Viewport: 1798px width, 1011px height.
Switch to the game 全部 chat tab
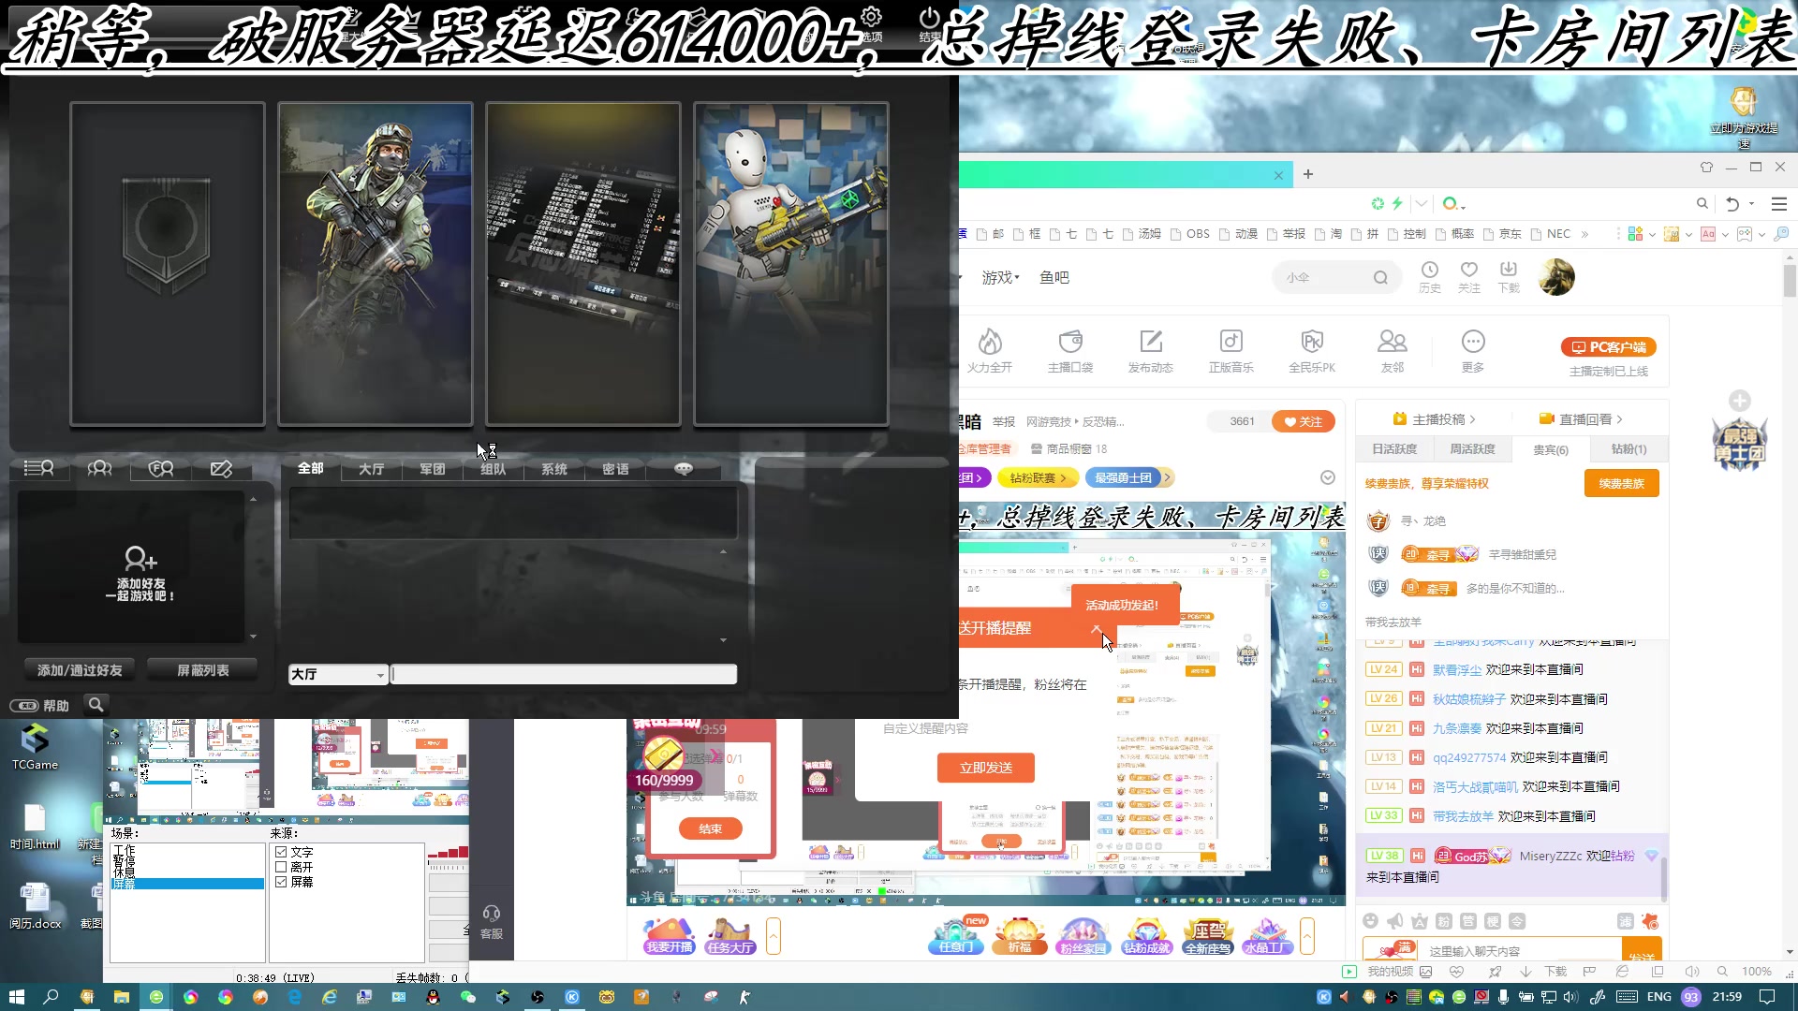tap(311, 468)
